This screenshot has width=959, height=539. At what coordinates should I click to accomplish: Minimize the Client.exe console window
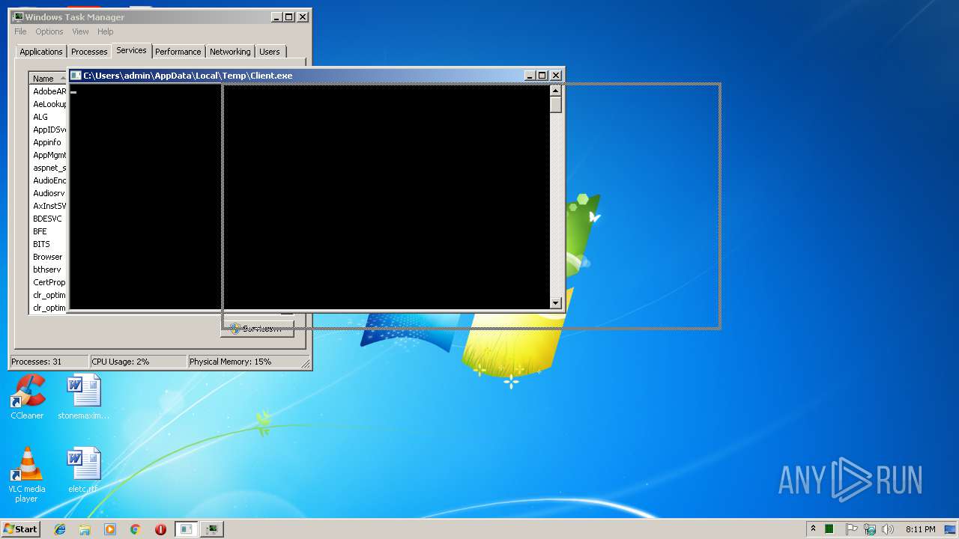[x=530, y=76]
